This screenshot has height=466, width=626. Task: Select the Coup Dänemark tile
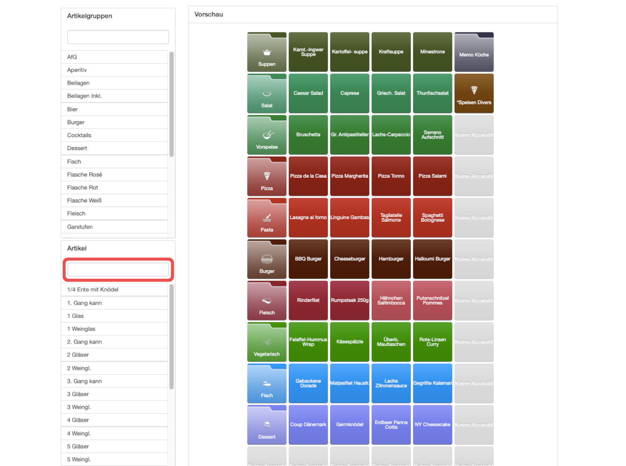(308, 425)
